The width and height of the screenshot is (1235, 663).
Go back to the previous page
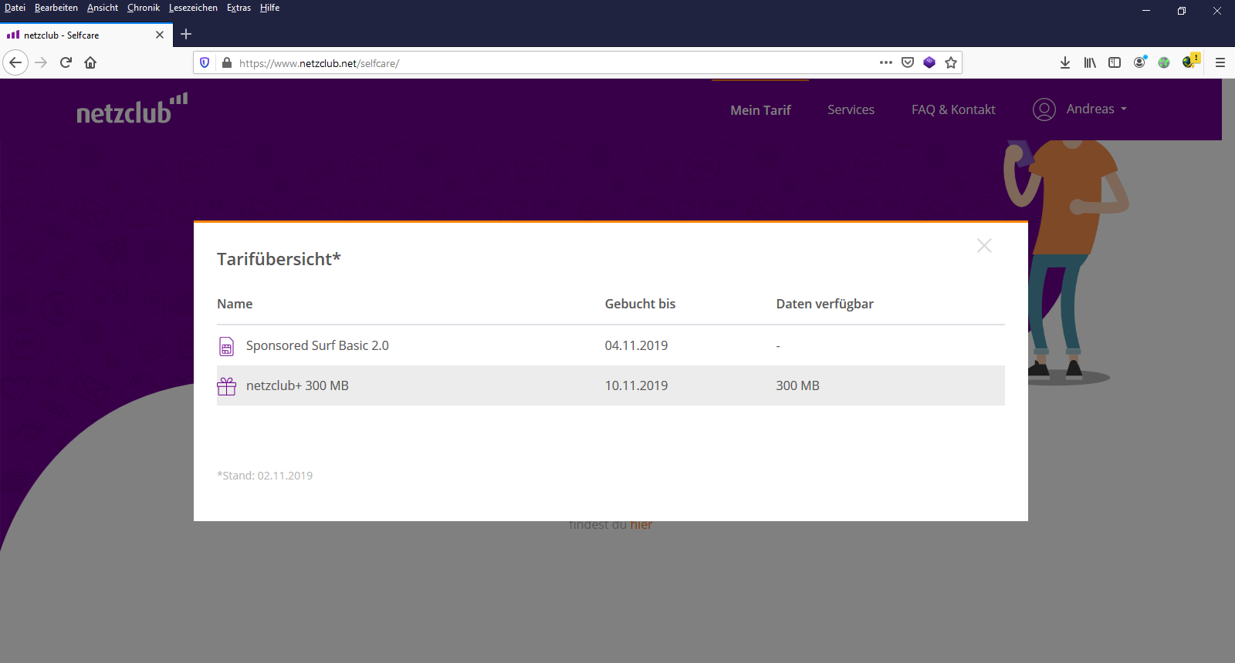pyautogui.click(x=15, y=62)
